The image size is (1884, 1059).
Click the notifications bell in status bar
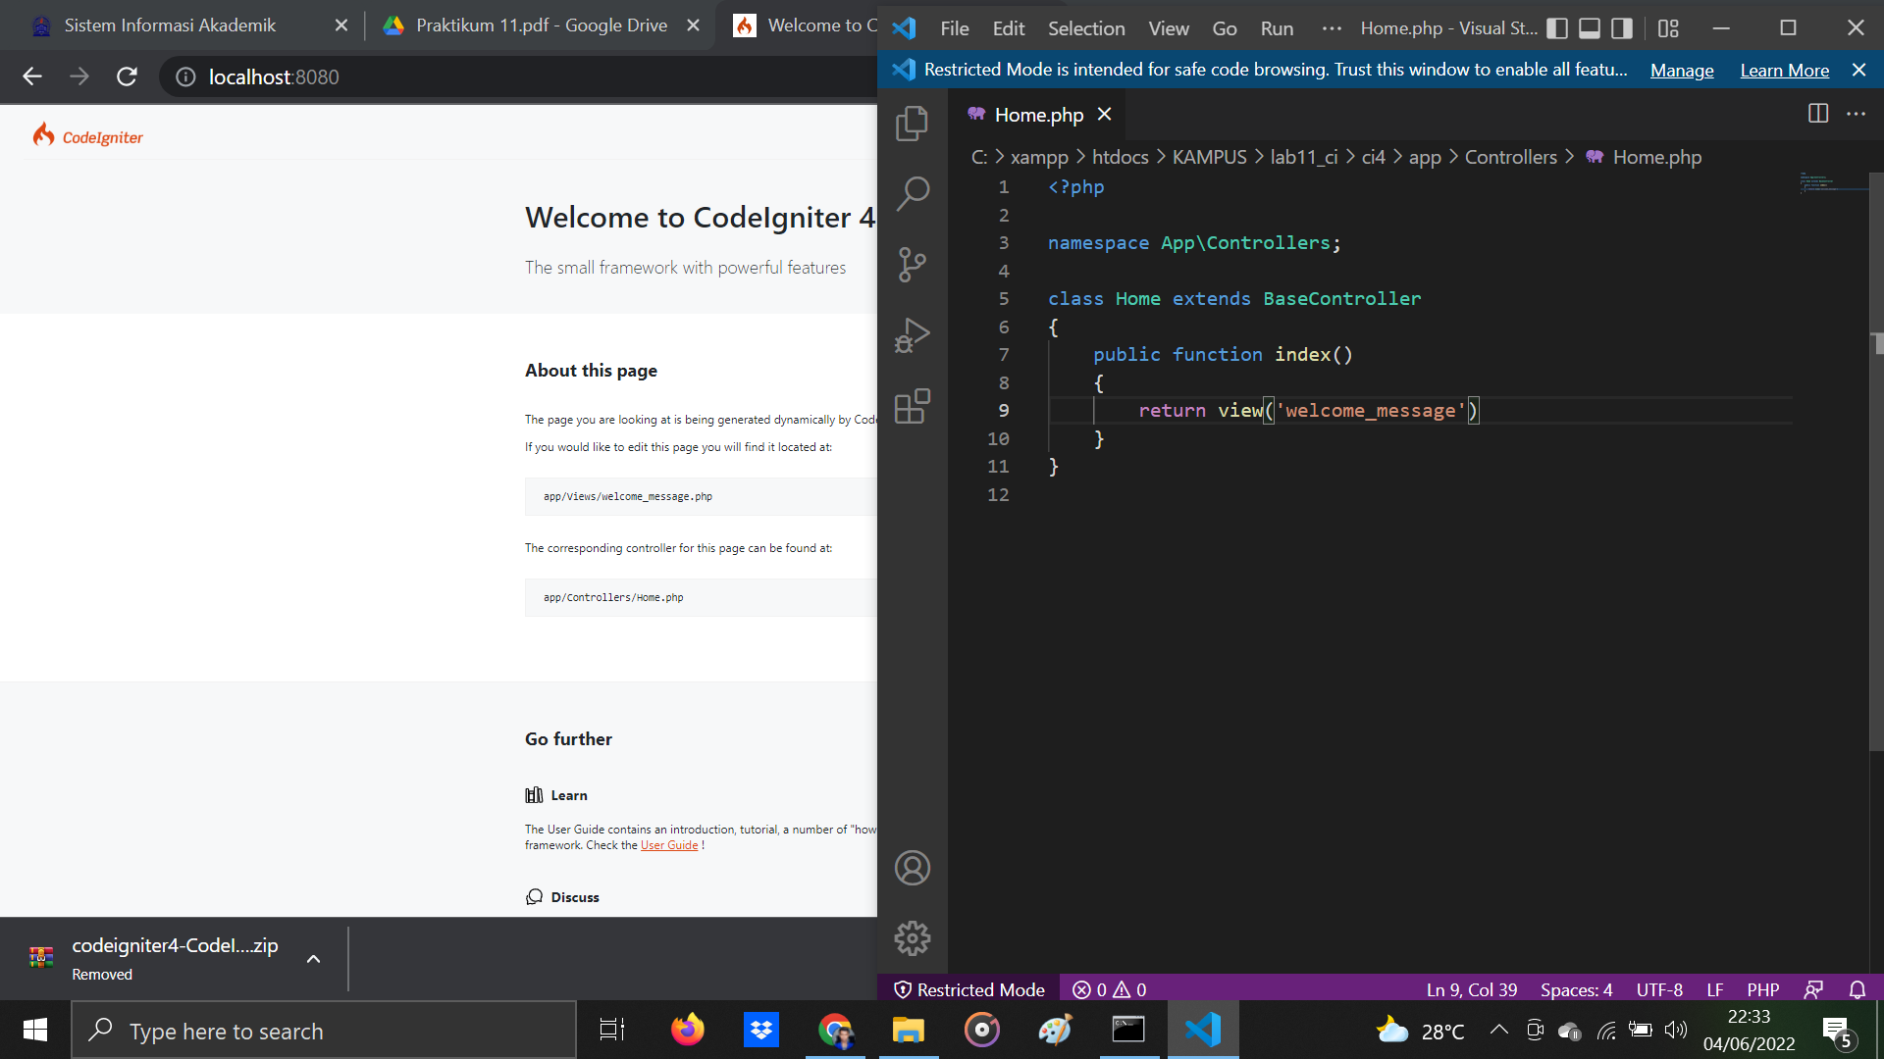point(1858,989)
